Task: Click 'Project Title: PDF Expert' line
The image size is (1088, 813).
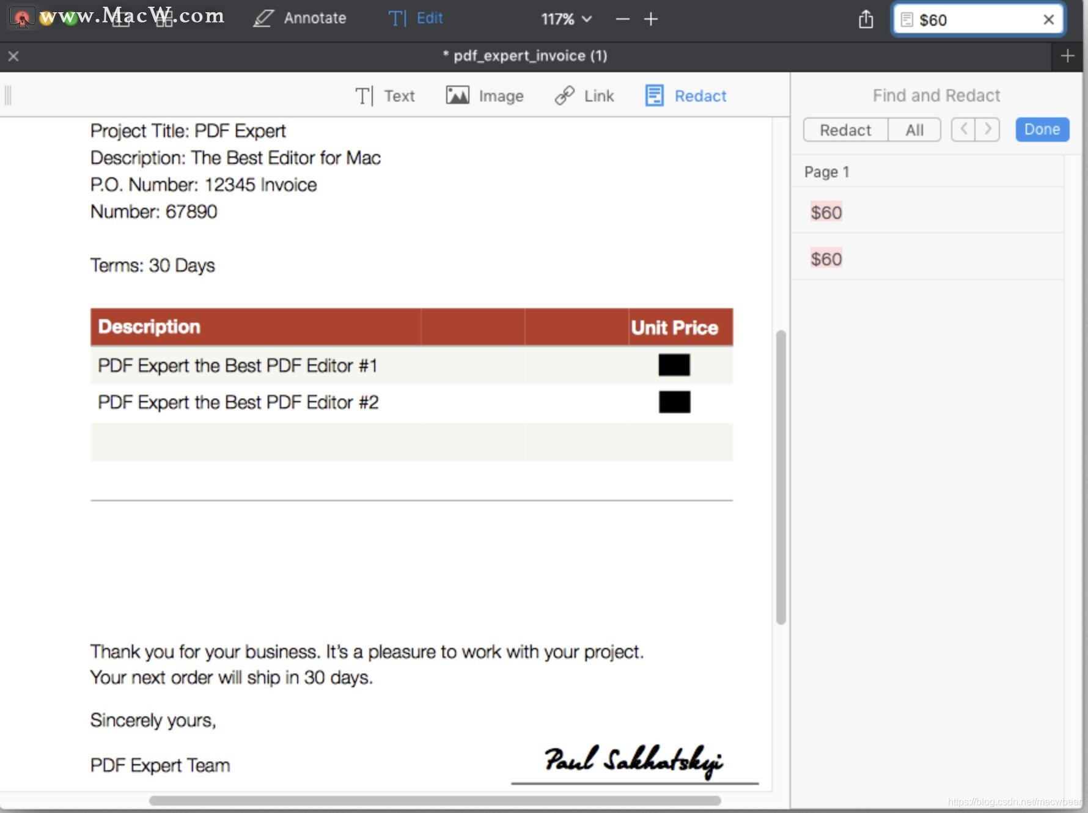Action: [188, 131]
